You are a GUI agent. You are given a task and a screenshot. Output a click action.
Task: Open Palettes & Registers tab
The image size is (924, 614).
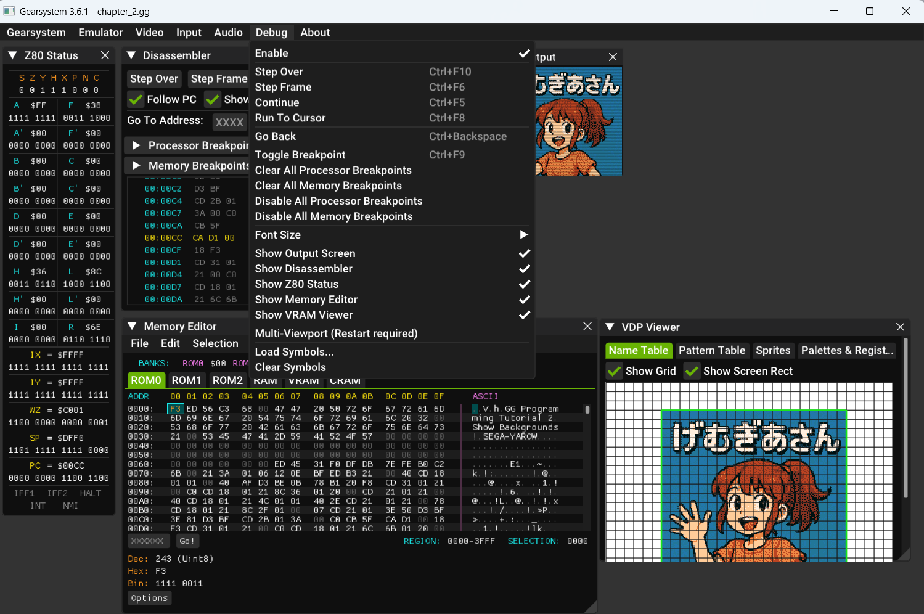coord(848,350)
